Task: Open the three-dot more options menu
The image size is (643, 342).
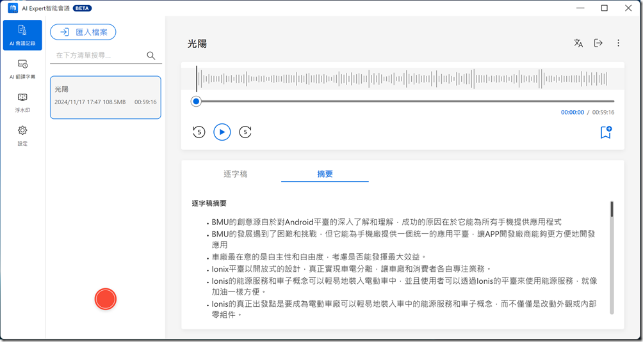Action: (x=618, y=43)
